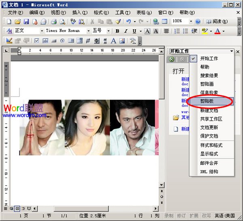Click the red font color A swatch
This screenshot has width=243, height=221.
[x=217, y=31]
